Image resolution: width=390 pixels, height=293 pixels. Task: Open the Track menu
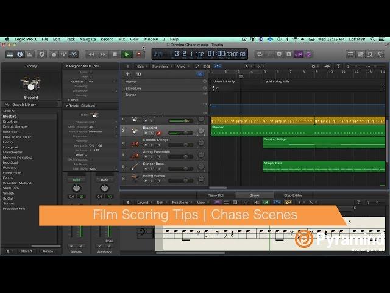click(69, 39)
